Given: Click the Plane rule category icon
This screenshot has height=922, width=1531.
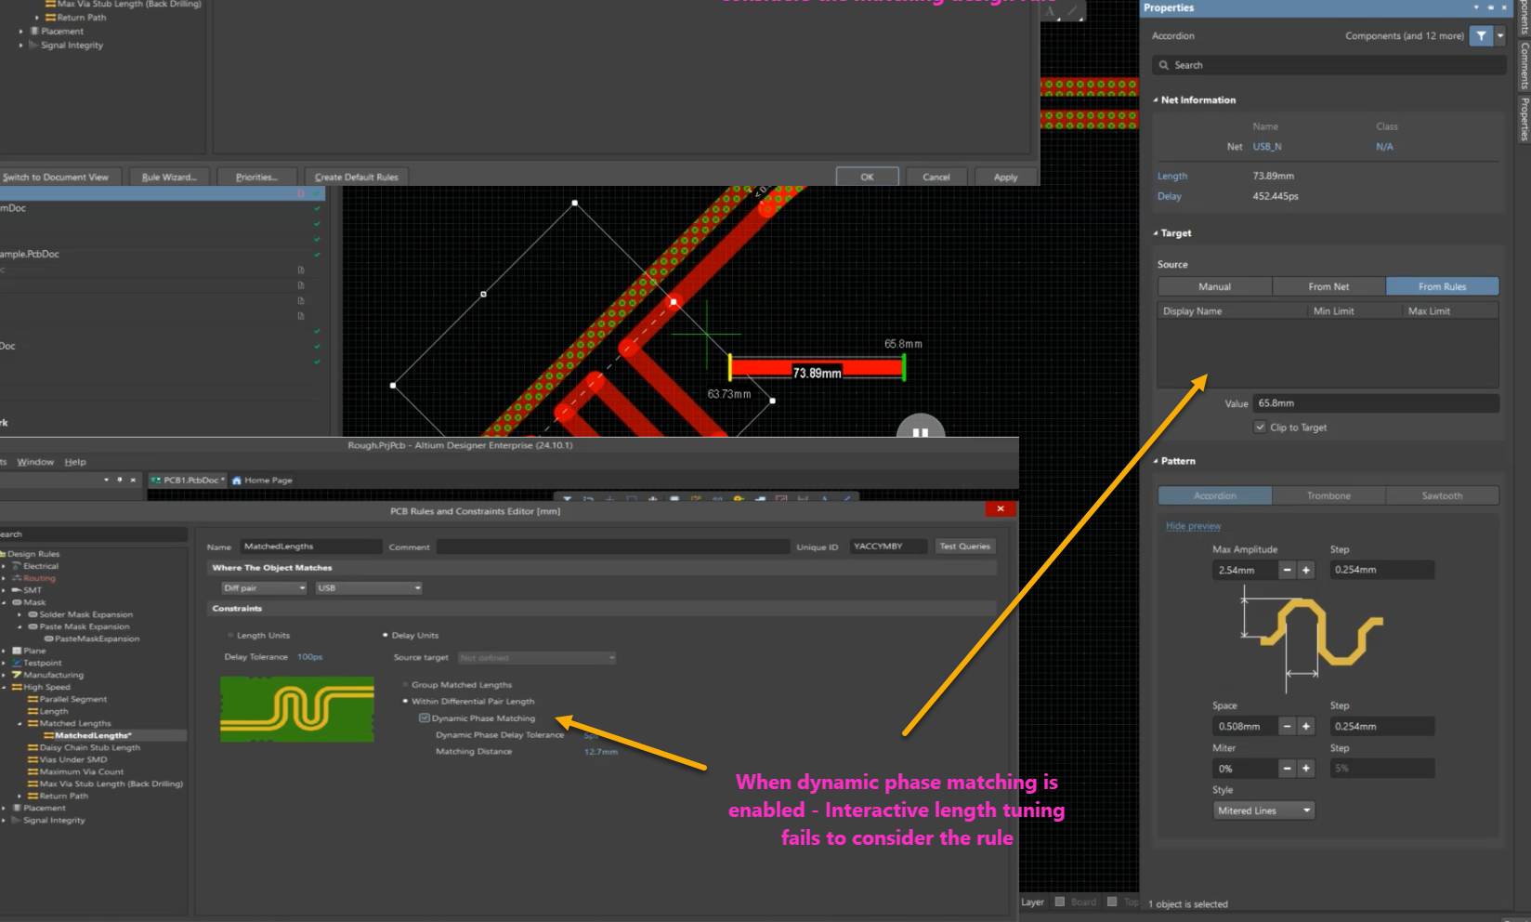Looking at the screenshot, I should tap(17, 651).
